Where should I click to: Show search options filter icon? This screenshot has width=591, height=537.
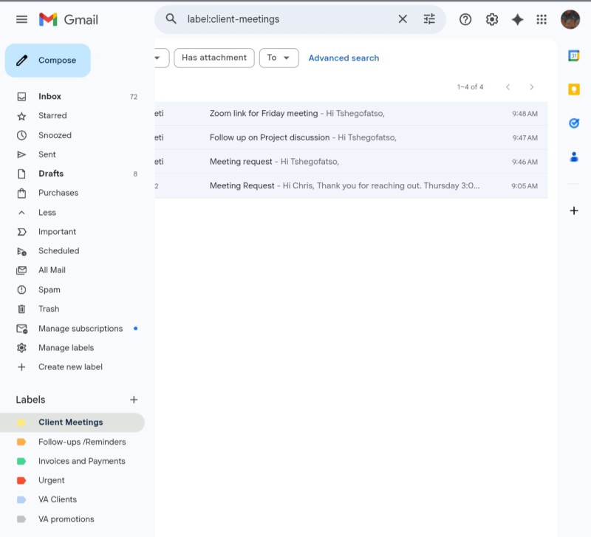tap(429, 19)
